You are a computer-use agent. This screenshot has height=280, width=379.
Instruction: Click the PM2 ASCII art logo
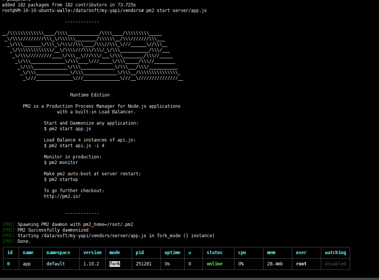click(93, 56)
